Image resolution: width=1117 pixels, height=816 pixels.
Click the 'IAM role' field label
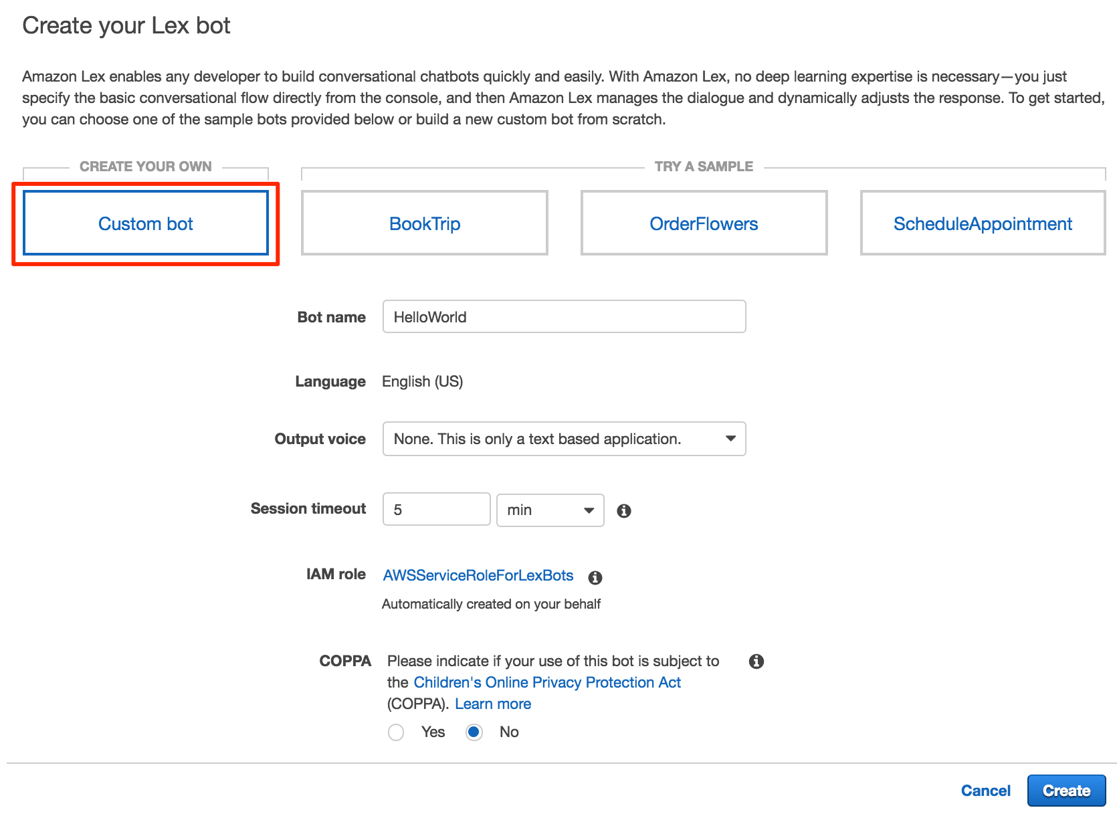pos(336,574)
